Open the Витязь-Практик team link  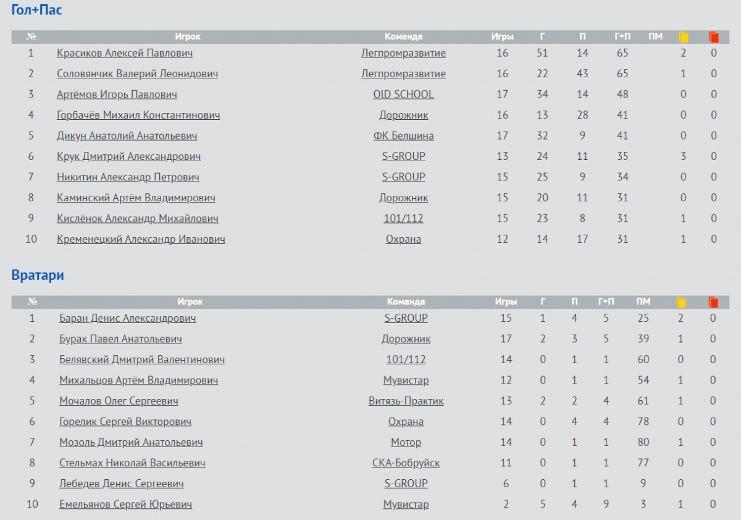click(x=406, y=401)
